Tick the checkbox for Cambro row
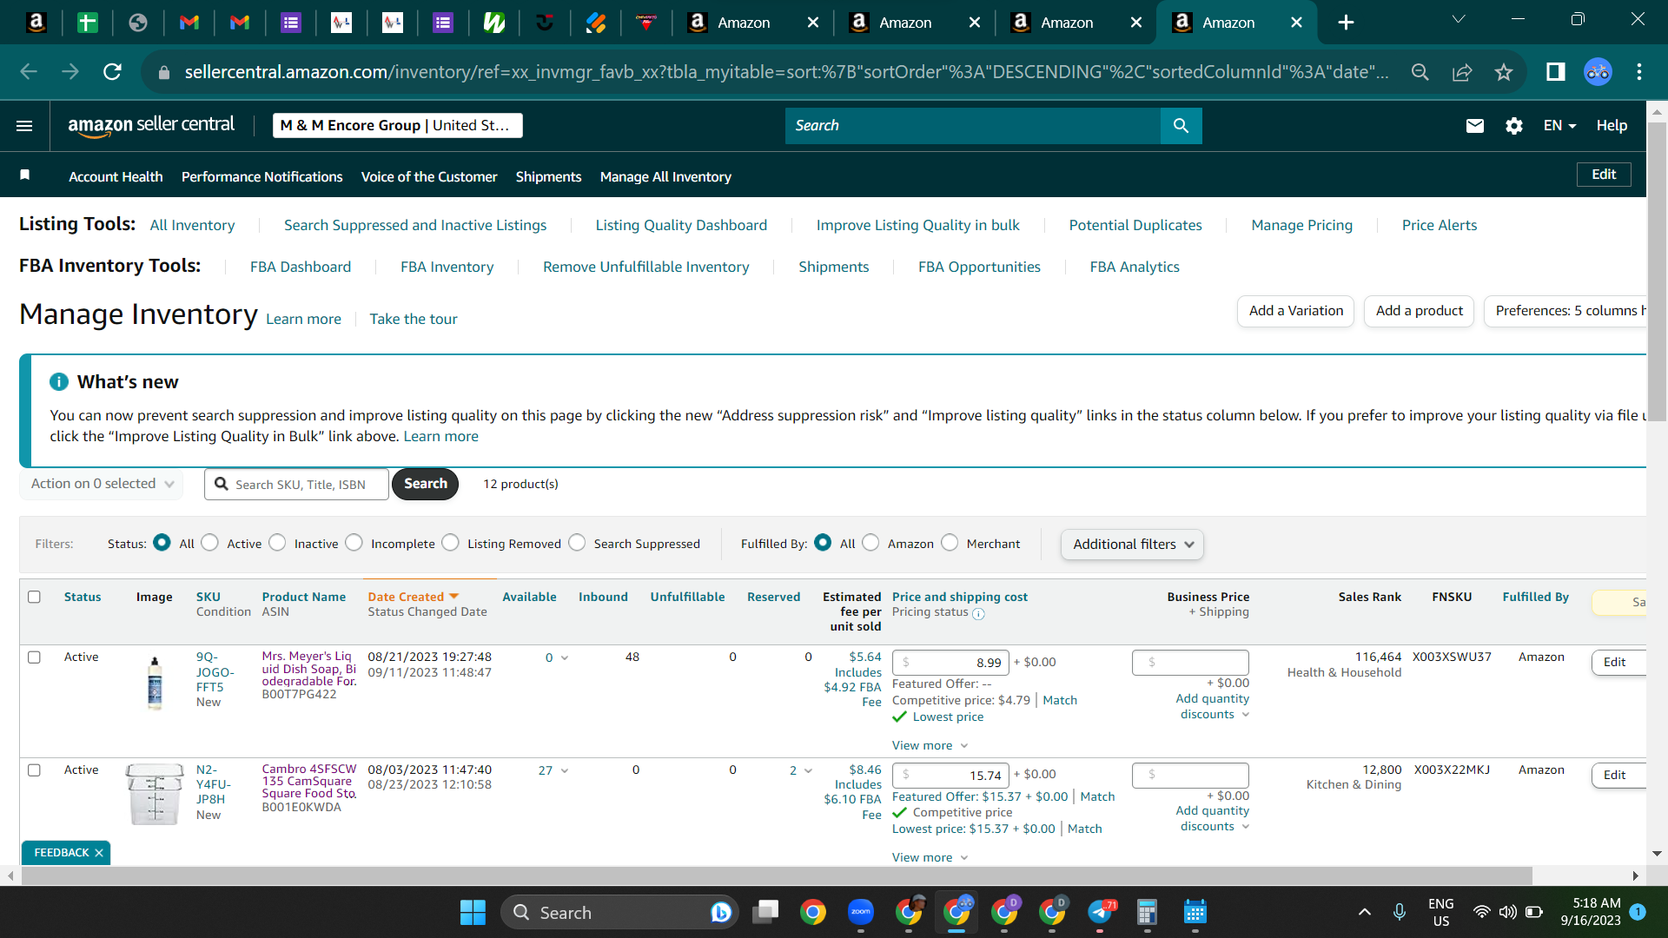Image resolution: width=1668 pixels, height=938 pixels. 34,770
